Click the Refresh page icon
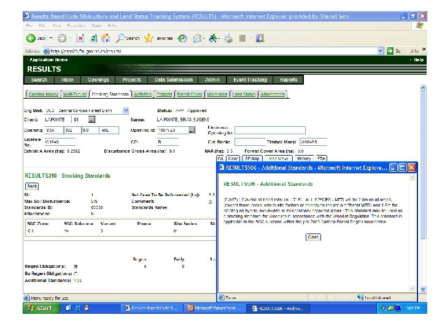The height and width of the screenshot is (331, 442). 93,38
